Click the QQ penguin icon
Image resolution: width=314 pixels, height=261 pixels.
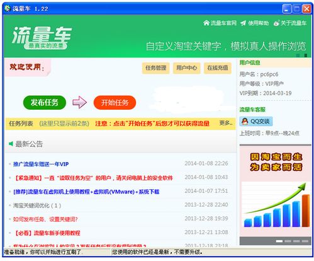(245, 121)
